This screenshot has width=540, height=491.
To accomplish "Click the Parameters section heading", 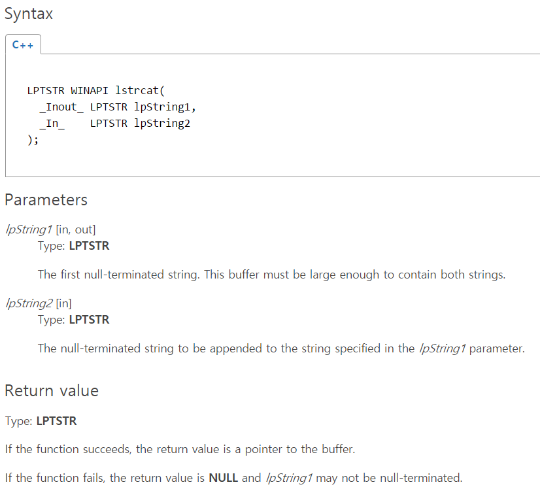I will pos(46,199).
